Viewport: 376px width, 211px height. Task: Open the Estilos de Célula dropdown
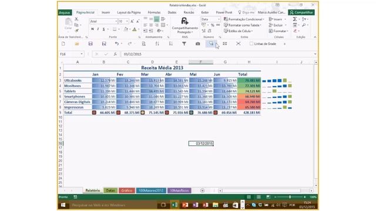click(x=239, y=31)
